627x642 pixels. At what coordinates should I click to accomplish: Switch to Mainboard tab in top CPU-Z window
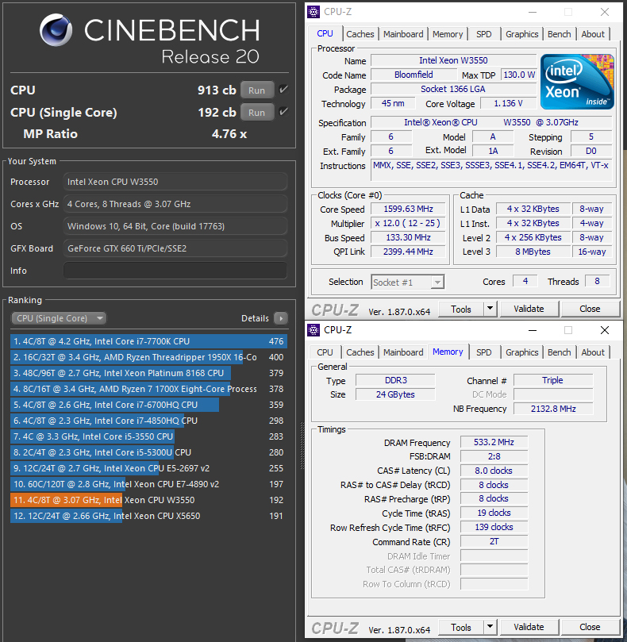[403, 34]
